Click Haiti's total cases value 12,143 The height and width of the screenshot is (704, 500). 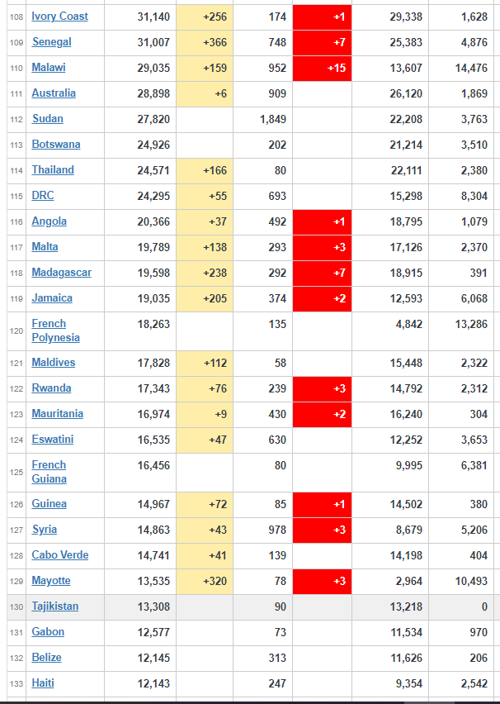(x=153, y=684)
